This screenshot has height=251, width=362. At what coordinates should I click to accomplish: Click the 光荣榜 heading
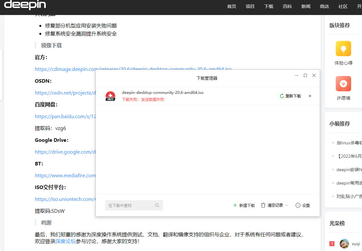(337, 223)
